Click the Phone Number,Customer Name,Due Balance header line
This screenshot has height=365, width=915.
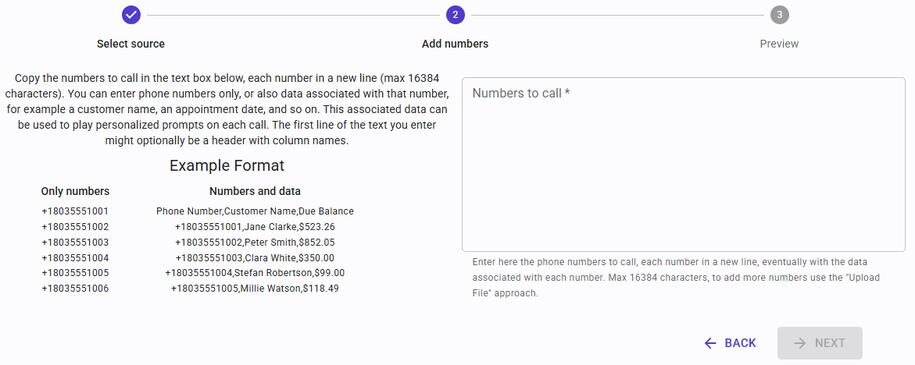[255, 211]
